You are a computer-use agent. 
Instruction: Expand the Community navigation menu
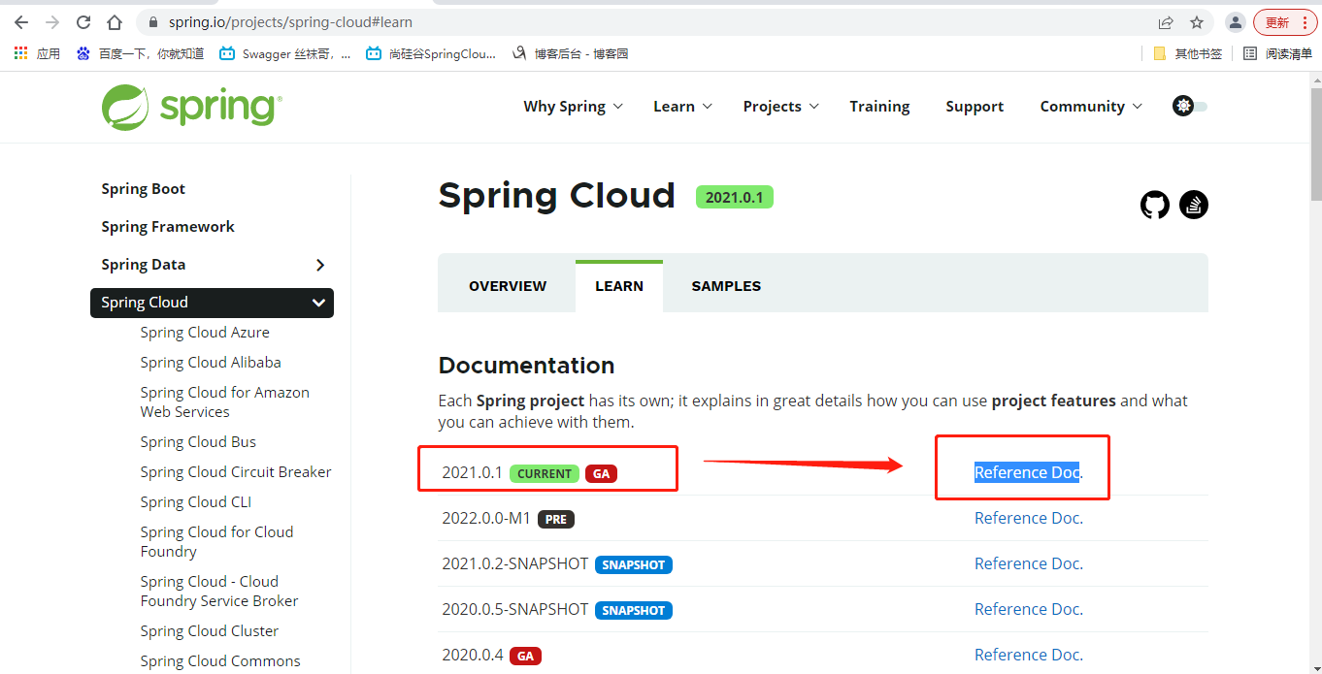1091,107
